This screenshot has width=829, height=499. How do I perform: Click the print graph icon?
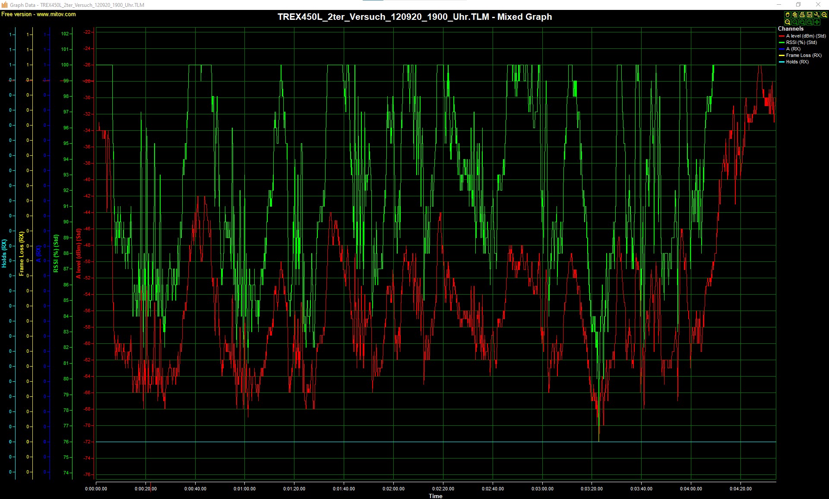coord(802,15)
